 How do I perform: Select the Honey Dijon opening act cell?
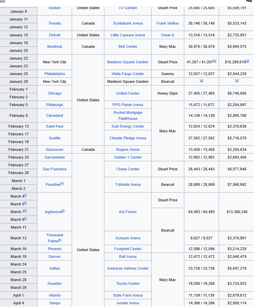pos(167,93)
